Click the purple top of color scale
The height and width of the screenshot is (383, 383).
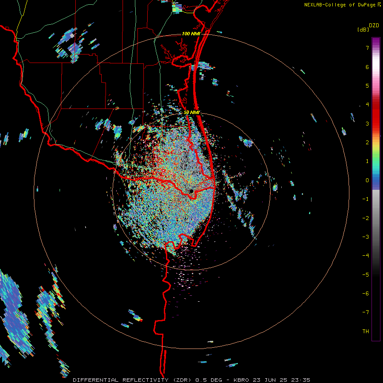376,42
